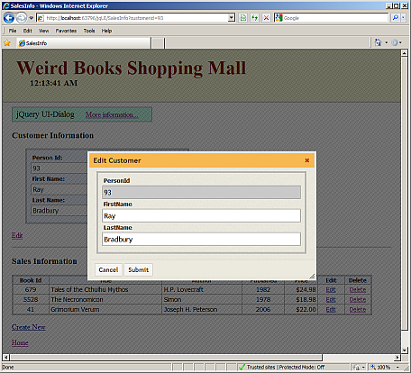Click the SalesInfo browser tab
Viewport: 411px width, 373px height.
pos(84,43)
